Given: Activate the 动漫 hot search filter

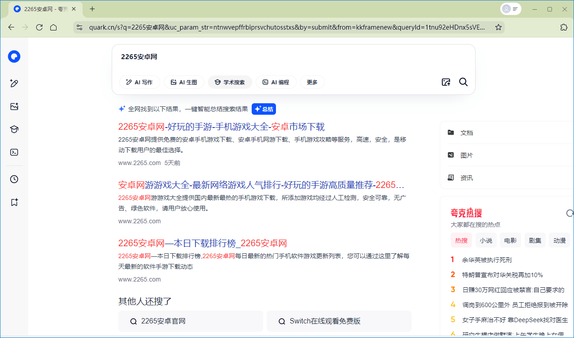Looking at the screenshot, I should pos(559,240).
